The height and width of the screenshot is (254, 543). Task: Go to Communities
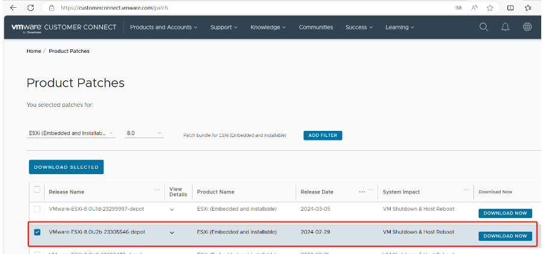(316, 27)
